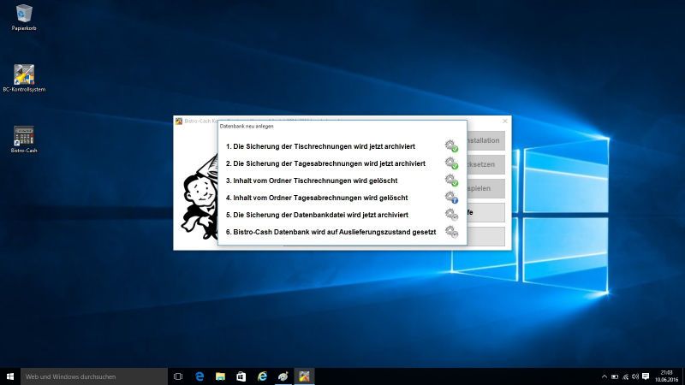Open Task View in the taskbar
The height and width of the screenshot is (385, 685).
pyautogui.click(x=178, y=376)
